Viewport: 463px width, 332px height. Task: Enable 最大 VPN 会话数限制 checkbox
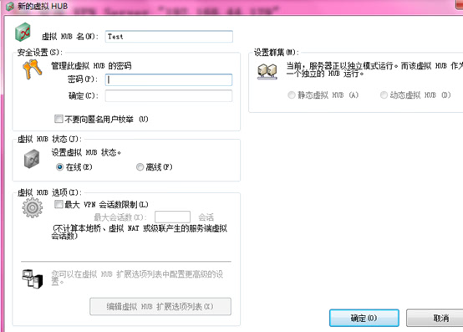pos(59,204)
